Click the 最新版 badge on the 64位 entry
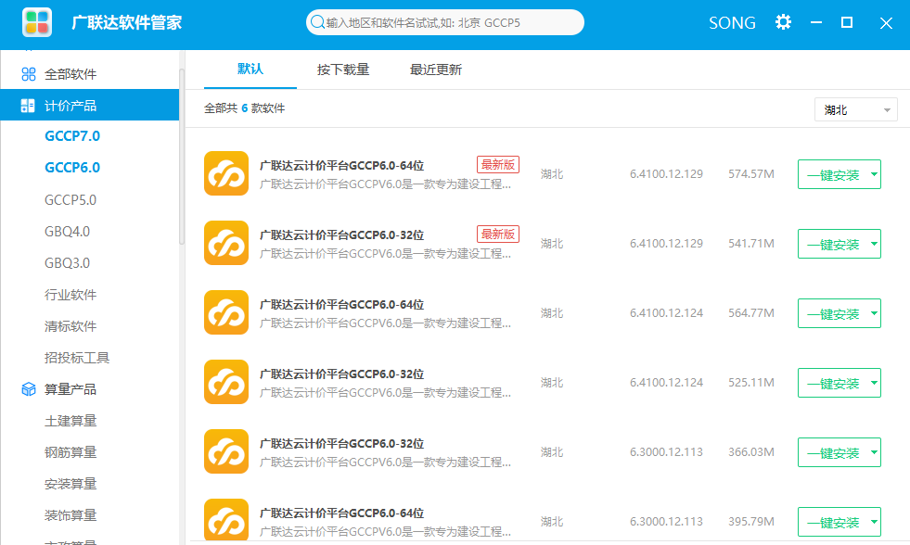The width and height of the screenshot is (910, 545). point(498,165)
